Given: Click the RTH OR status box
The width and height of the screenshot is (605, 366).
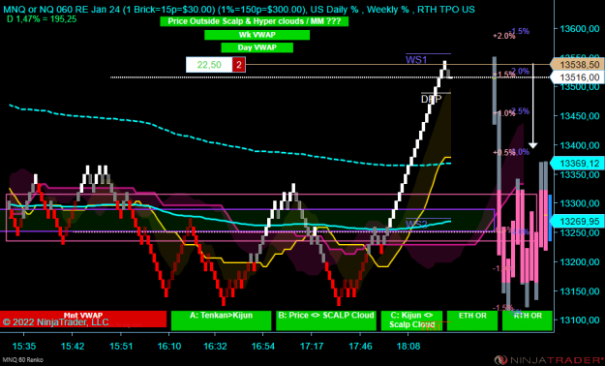Looking at the screenshot, I should (528, 320).
